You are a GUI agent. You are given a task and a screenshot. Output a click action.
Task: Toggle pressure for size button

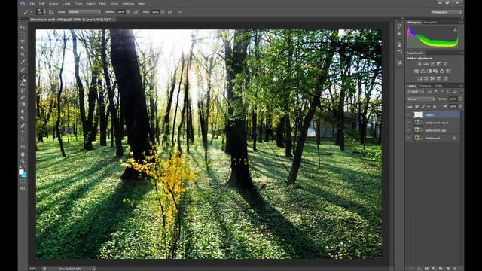click(x=181, y=12)
